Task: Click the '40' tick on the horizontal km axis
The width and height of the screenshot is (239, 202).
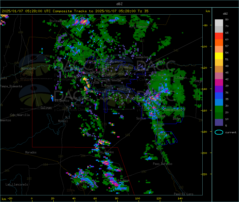Action: point(74,199)
